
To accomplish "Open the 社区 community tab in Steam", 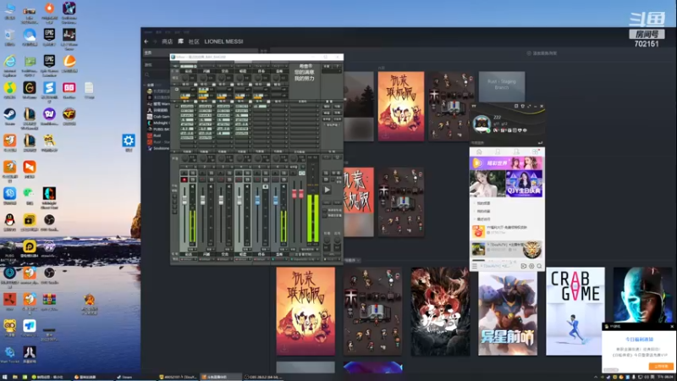I will coord(194,41).
